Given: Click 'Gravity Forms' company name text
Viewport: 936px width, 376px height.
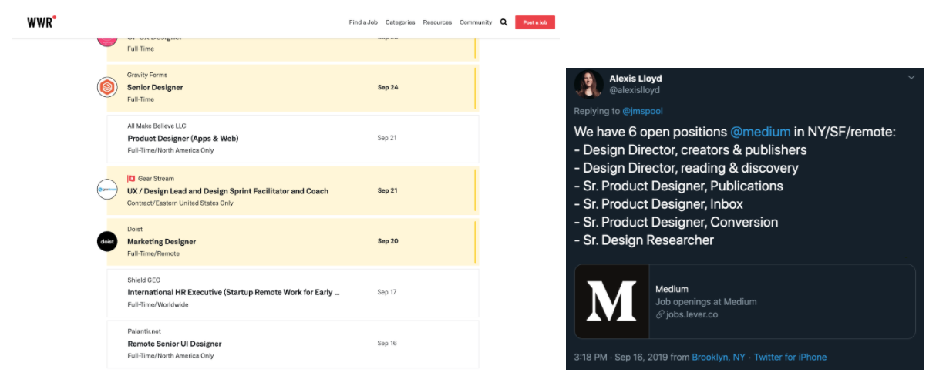Looking at the screenshot, I should 147,75.
